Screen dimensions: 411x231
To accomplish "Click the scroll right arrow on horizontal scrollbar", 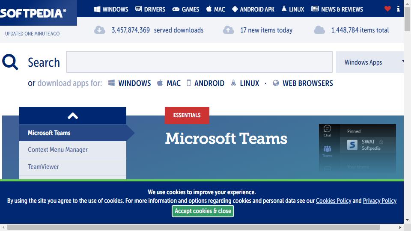I will pos(400,227).
